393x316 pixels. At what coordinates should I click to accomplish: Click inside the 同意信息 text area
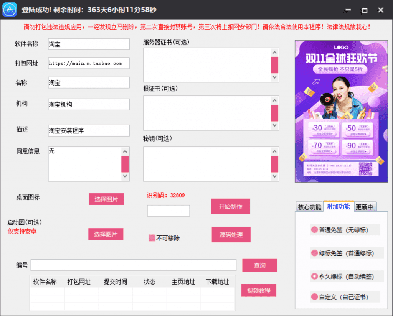coord(85,164)
